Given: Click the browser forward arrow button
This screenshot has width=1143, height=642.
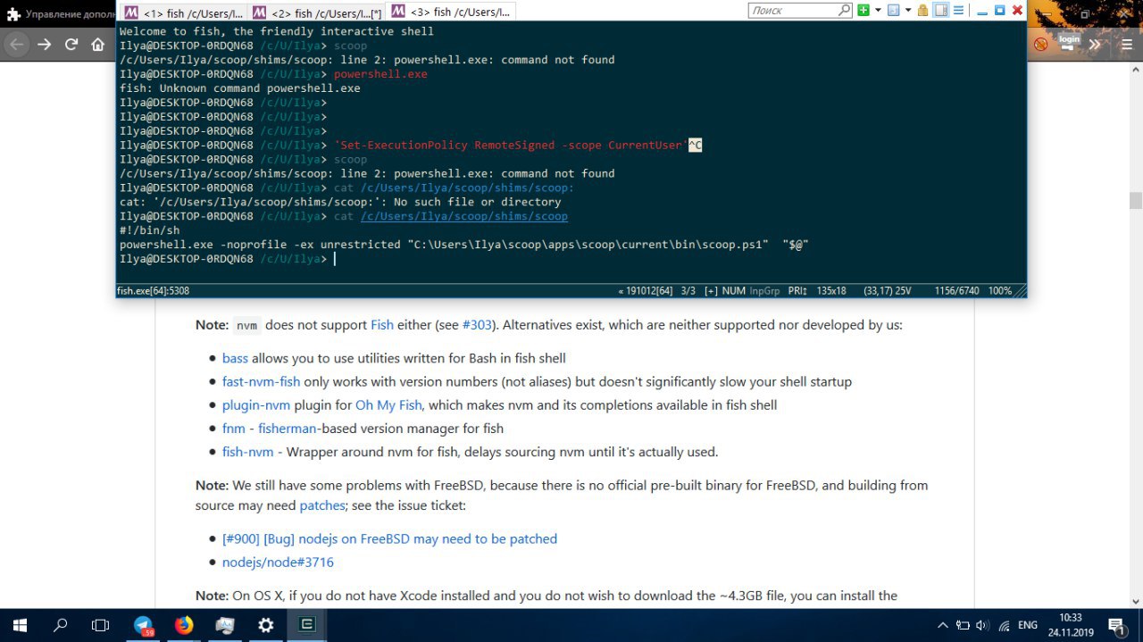Looking at the screenshot, I should pyautogui.click(x=45, y=44).
